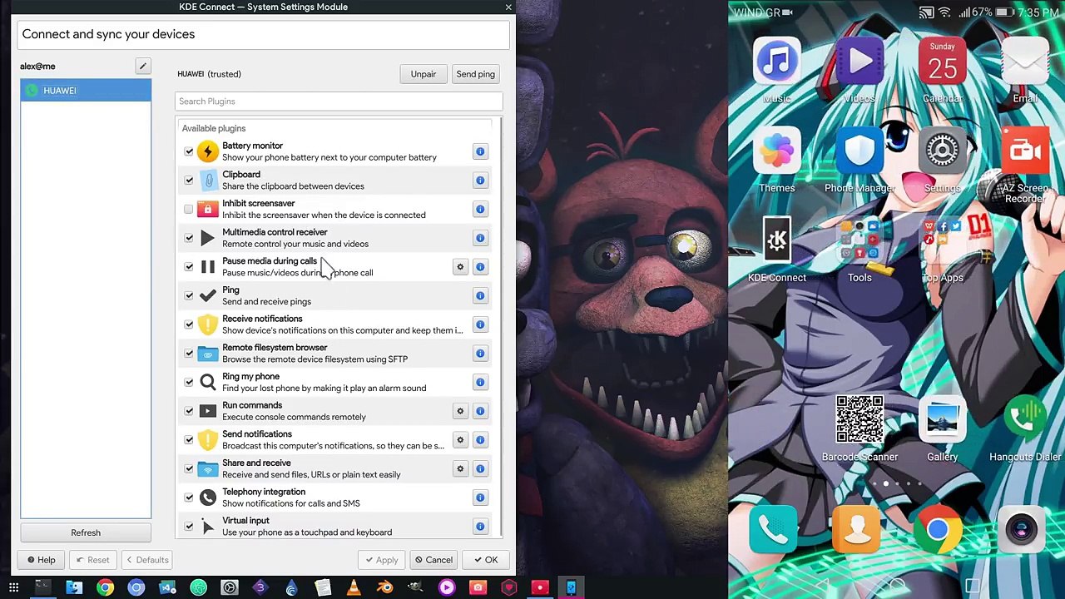Configure Pause media during calls plugin
Screen dimensions: 1065x599
point(460,267)
